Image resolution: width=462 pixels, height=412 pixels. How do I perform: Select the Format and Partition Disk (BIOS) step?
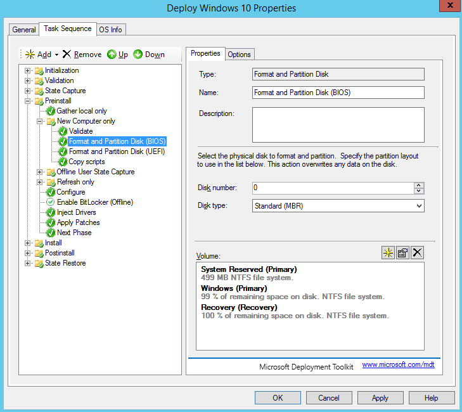pos(117,141)
